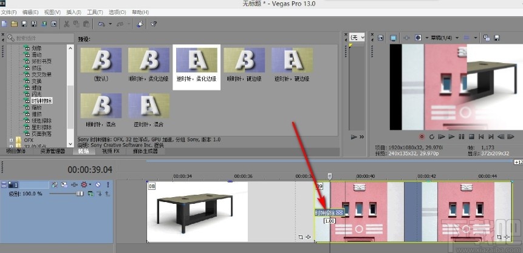This screenshot has width=523, height=253.
Task: Click the Paste clipboard icon
Action: (x=86, y=24)
